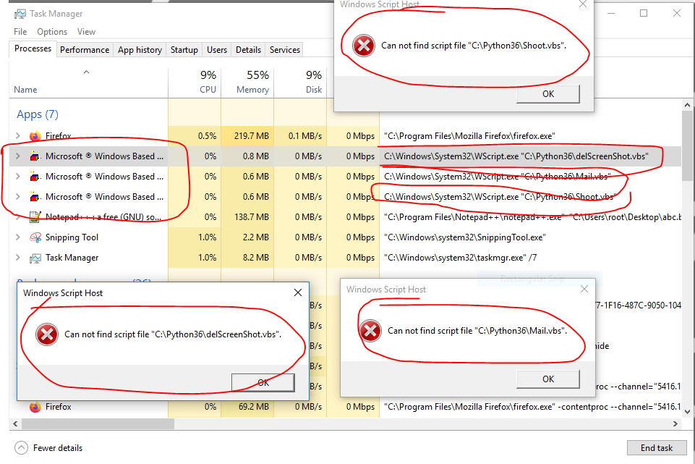
Task: Close the delScreenShot.vbs Script Host dialog
Action: pos(298,292)
